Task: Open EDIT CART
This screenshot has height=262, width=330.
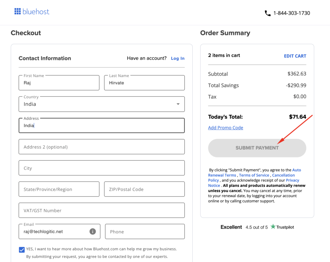Action: [295, 56]
